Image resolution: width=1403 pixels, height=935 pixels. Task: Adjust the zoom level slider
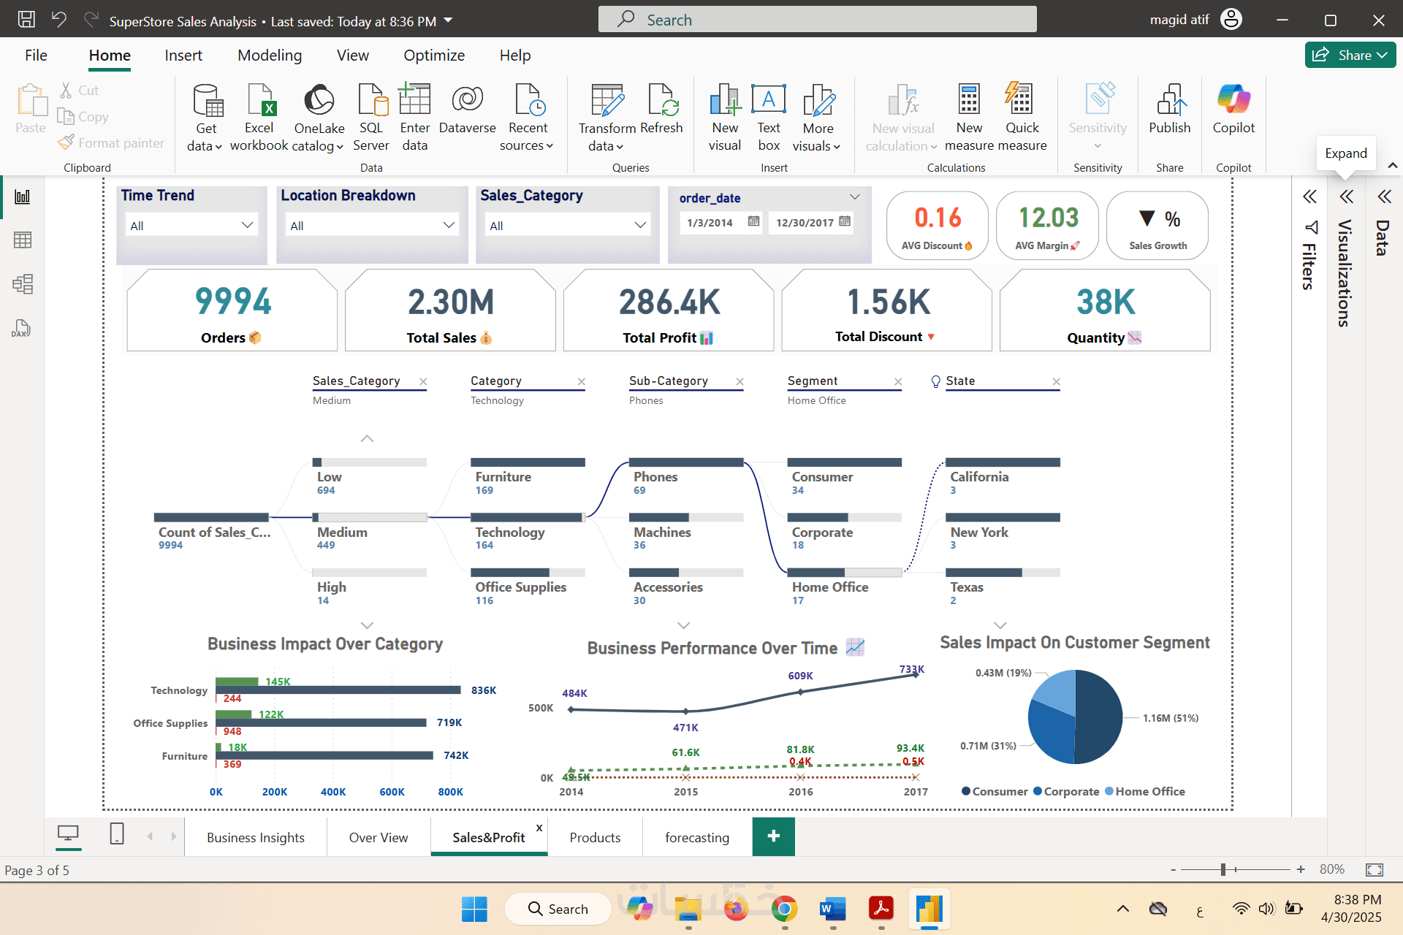[1223, 869]
